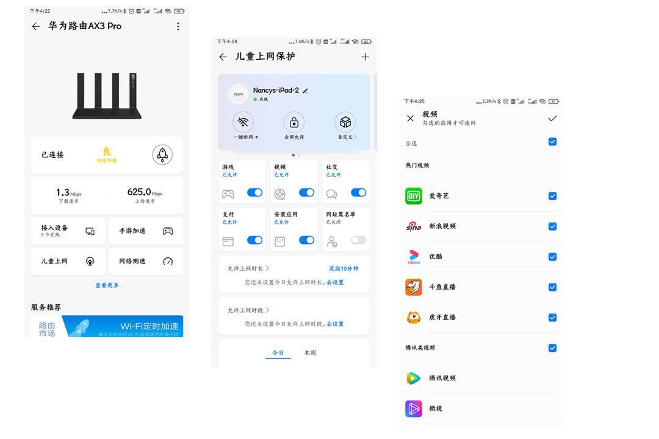Tap the rocket speed-up icon beside 已连接
Viewport: 659px width, 439px height.
point(162,155)
